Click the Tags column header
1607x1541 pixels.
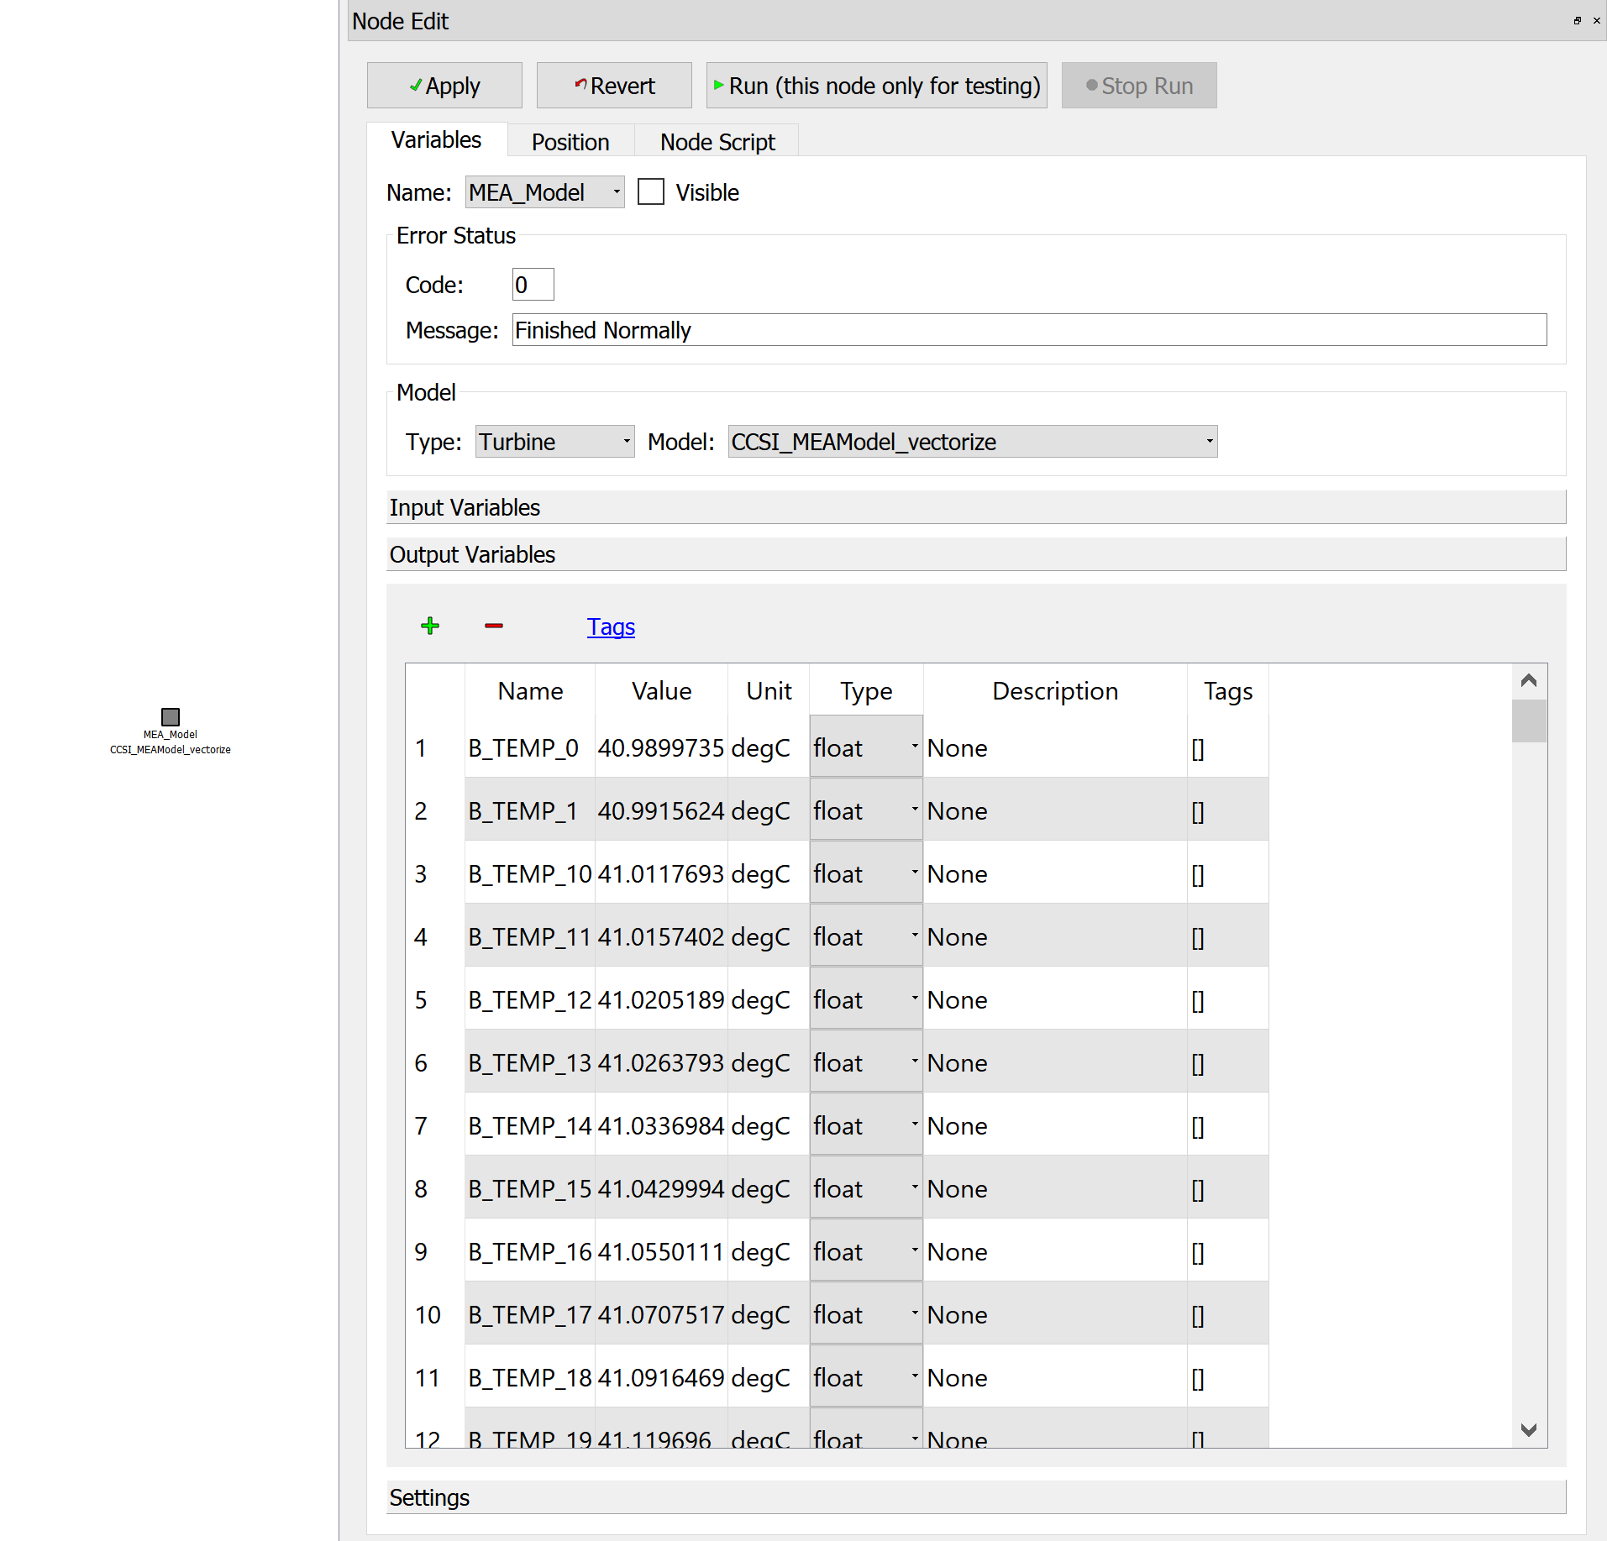pyautogui.click(x=1228, y=690)
